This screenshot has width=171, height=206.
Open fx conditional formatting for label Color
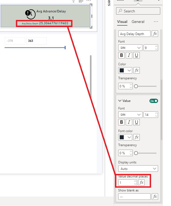[137, 70]
